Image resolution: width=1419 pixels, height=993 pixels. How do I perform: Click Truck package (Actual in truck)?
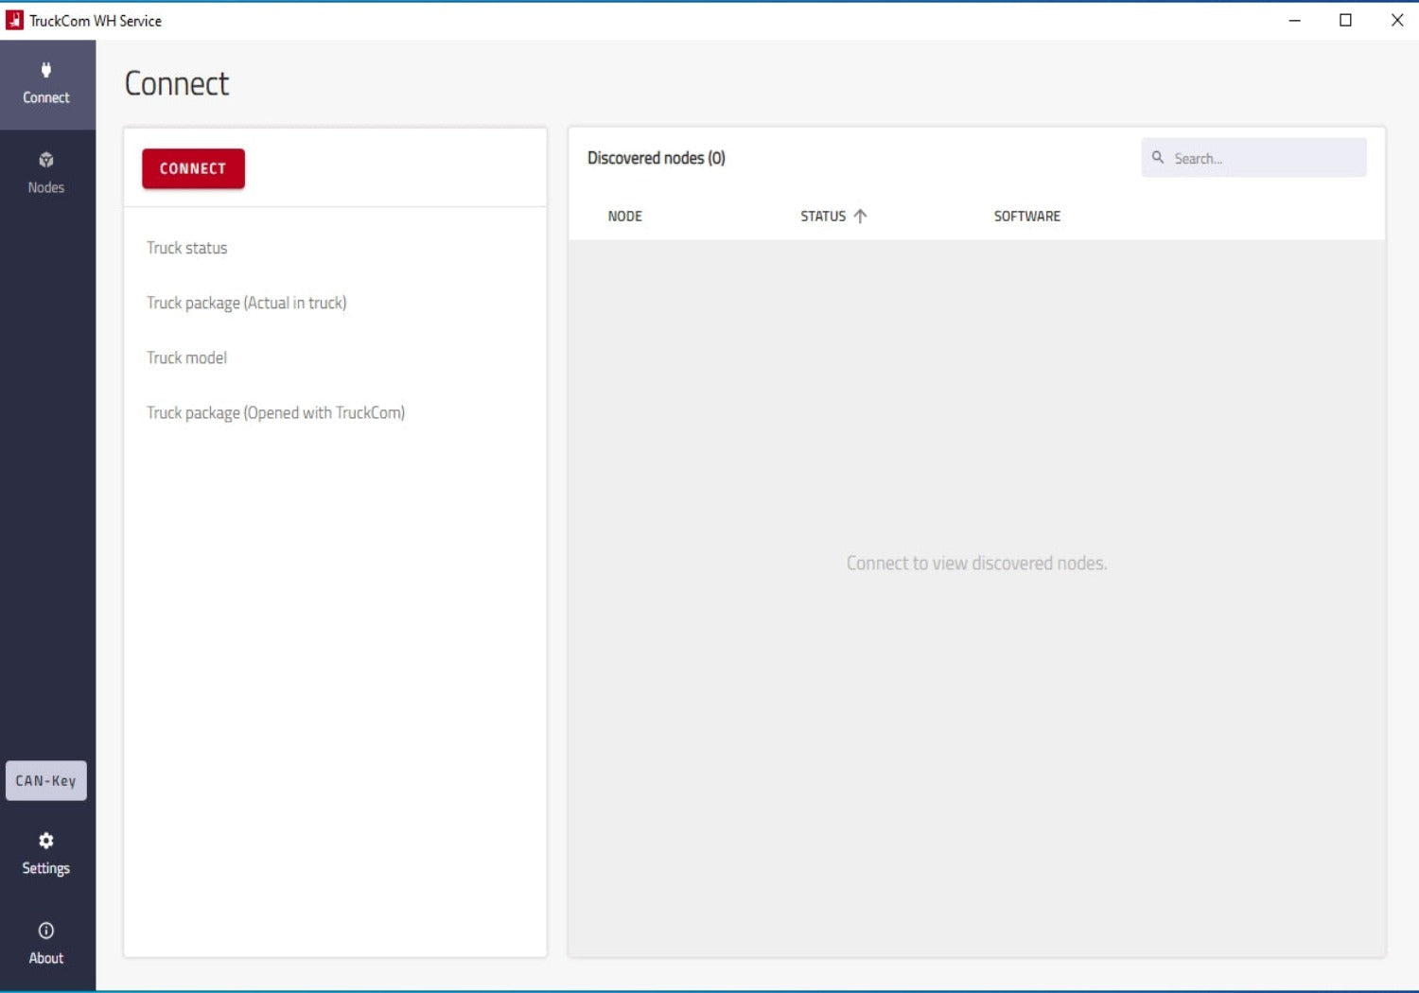(246, 303)
